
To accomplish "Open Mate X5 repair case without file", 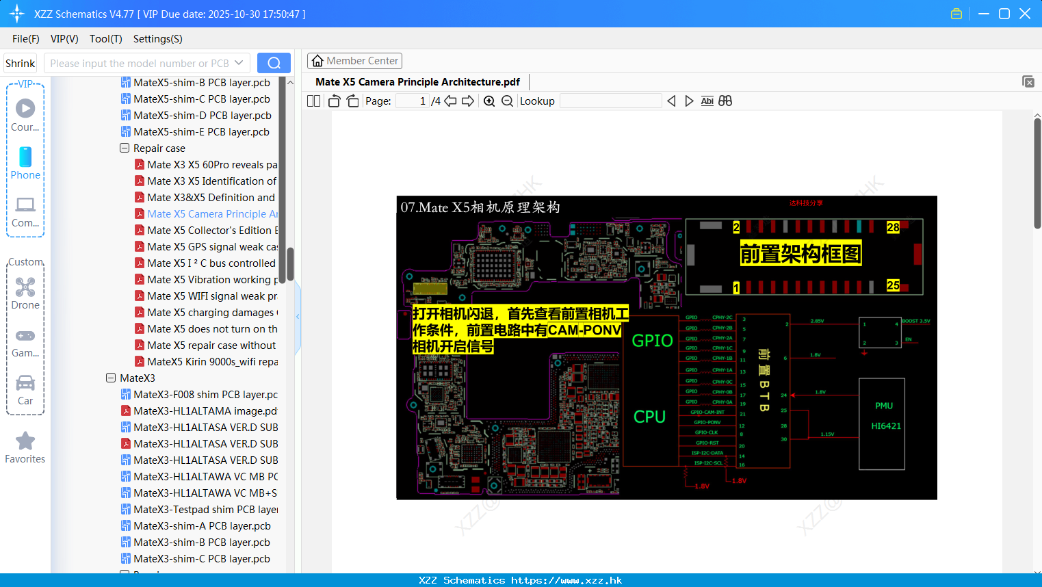I will point(205,345).
